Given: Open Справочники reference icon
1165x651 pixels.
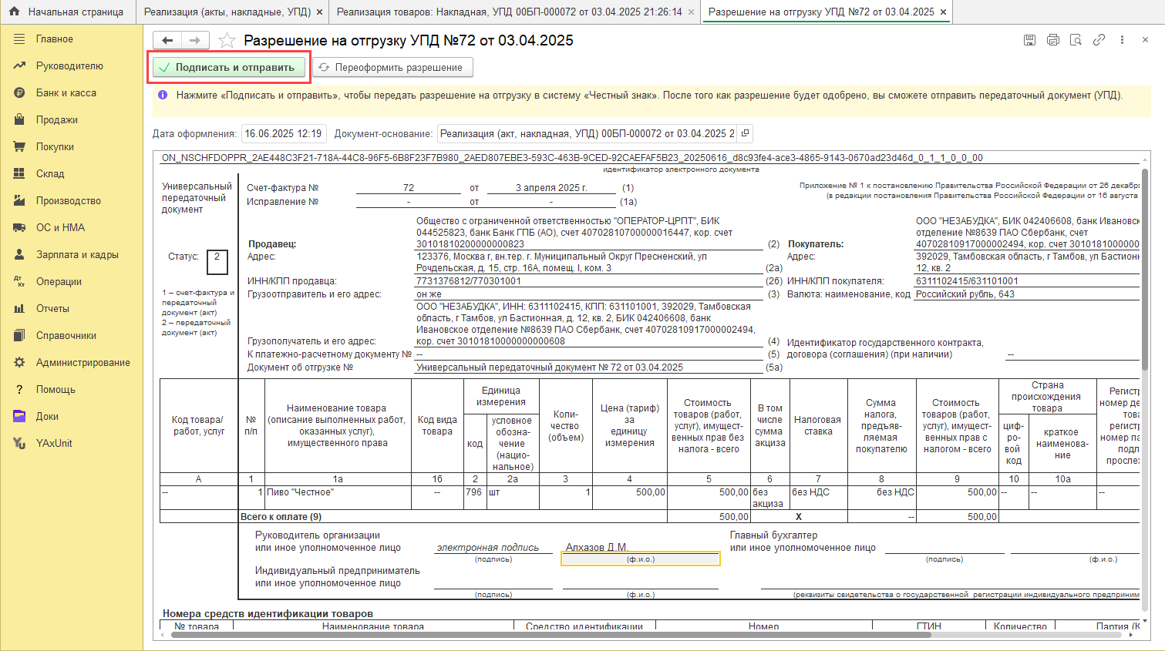Looking at the screenshot, I should point(19,335).
